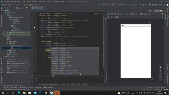Open the File menu
Image resolution: width=169 pixels, height=95 pixels.
(5, 2)
